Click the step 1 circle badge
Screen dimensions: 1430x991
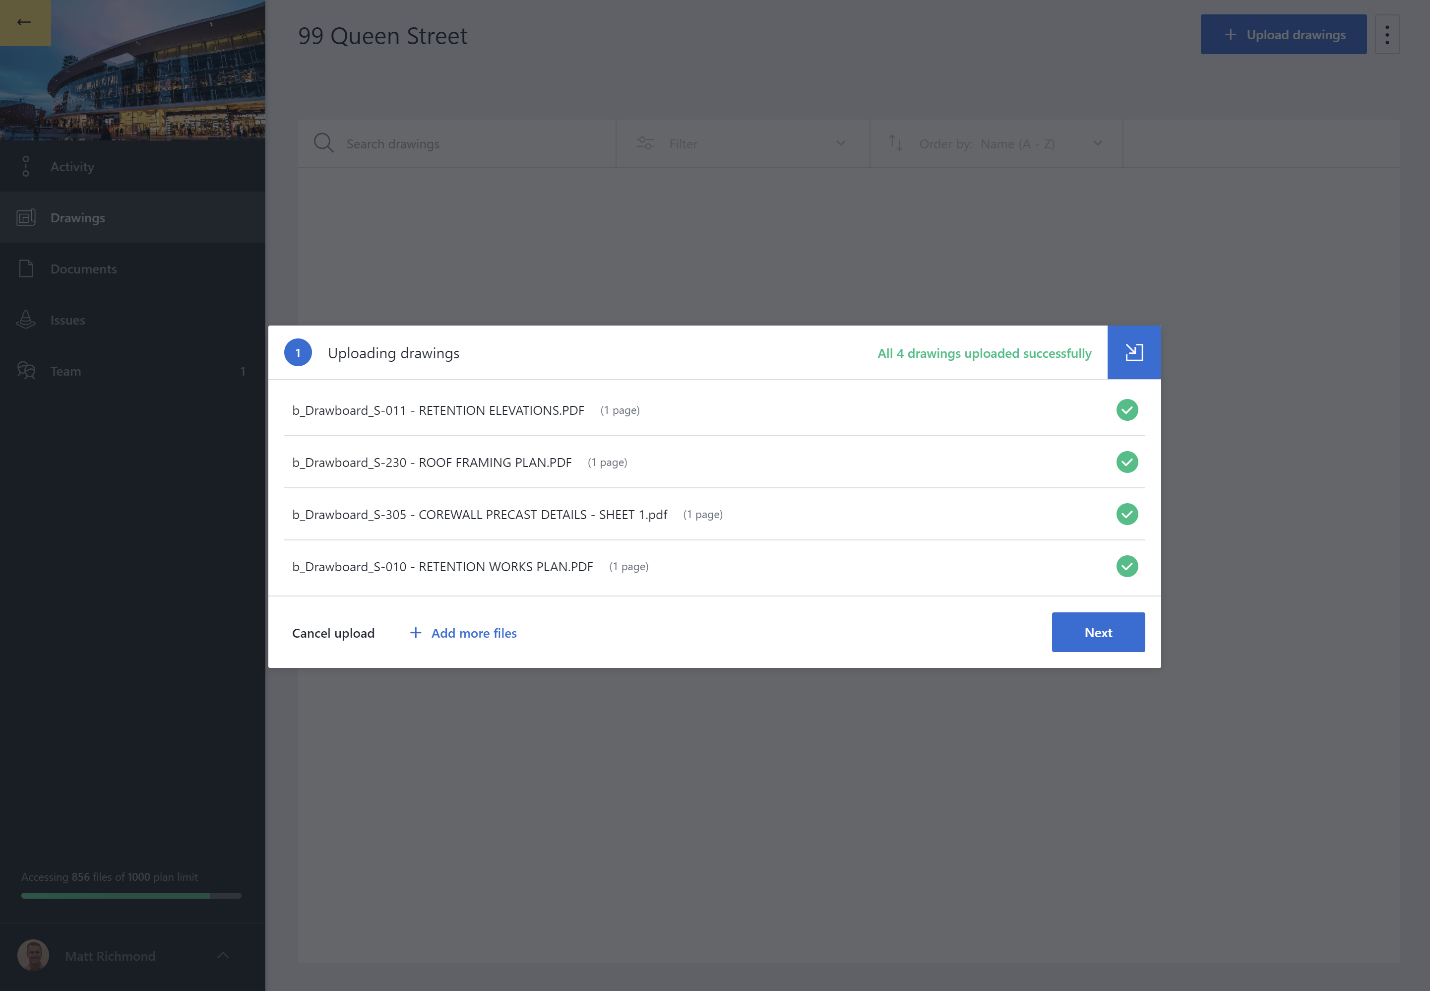coord(298,353)
